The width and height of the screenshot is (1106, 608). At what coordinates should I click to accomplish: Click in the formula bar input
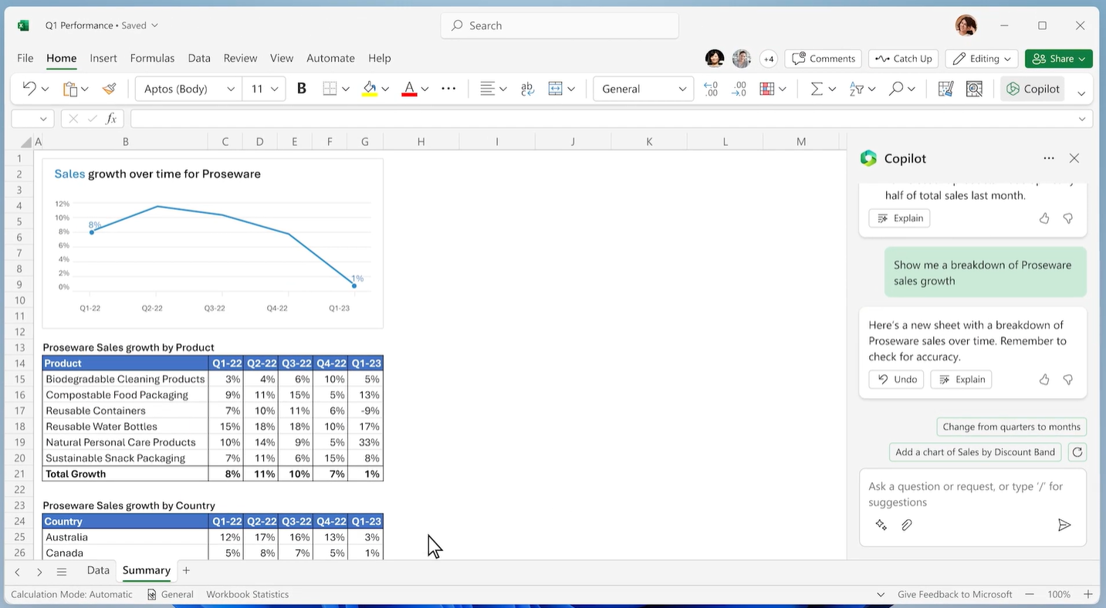coord(611,119)
